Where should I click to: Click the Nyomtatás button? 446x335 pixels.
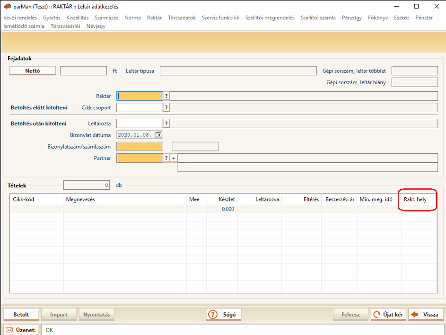tap(96, 315)
